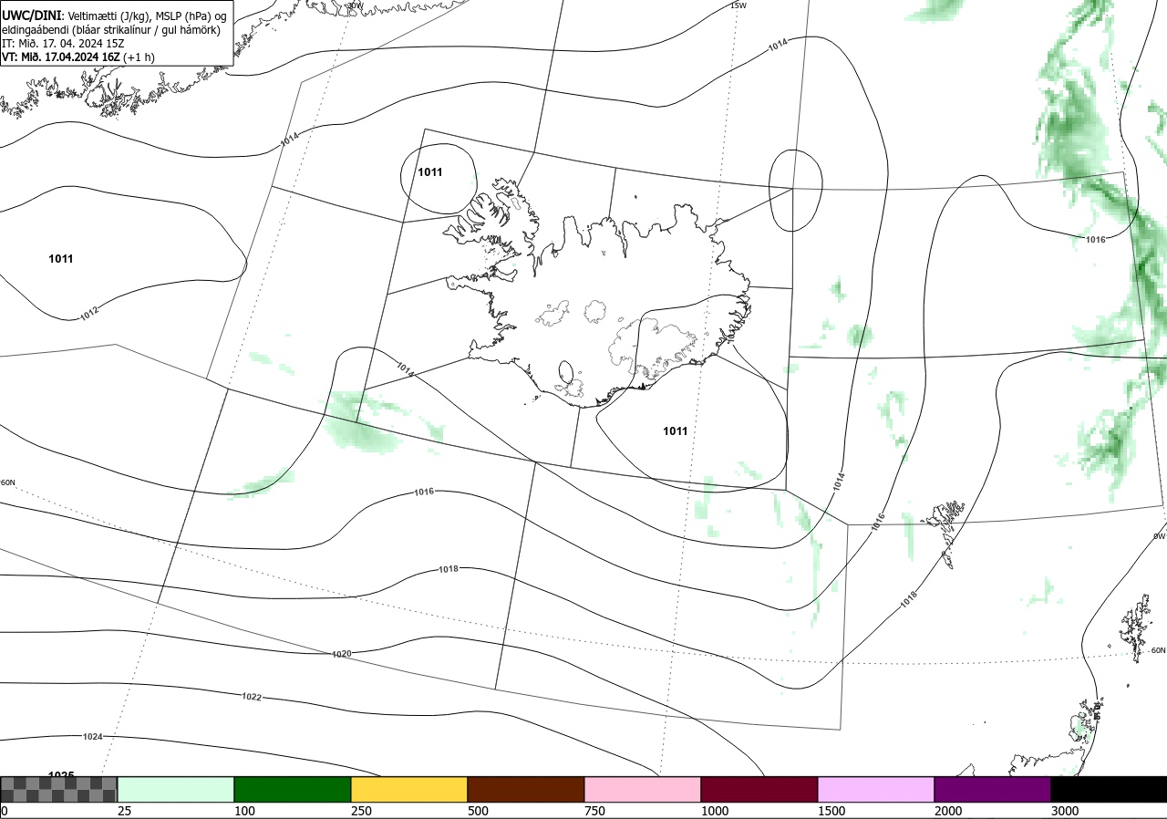Click the checkered gray 0–25 legend swatch
Viewport: 1167px width, 819px height.
coord(59,789)
